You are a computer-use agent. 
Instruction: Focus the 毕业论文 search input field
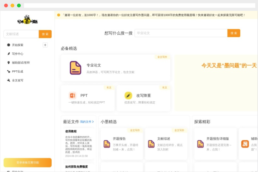tap(181, 33)
